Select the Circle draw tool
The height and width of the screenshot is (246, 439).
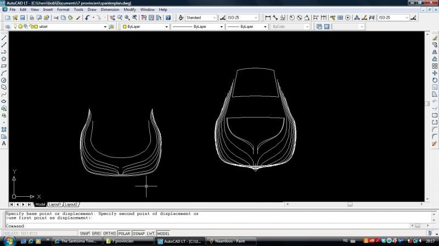coord(4,80)
